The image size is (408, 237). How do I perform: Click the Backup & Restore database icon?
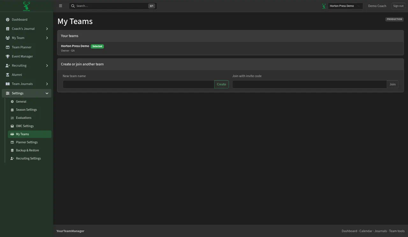pyautogui.click(x=12, y=150)
